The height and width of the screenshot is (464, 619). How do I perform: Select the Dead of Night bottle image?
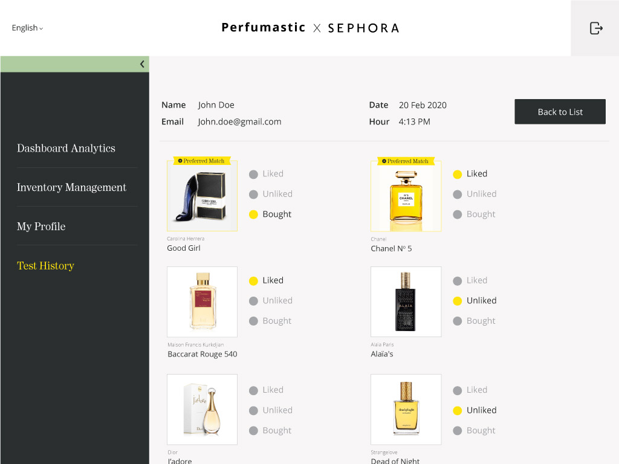[406, 409]
